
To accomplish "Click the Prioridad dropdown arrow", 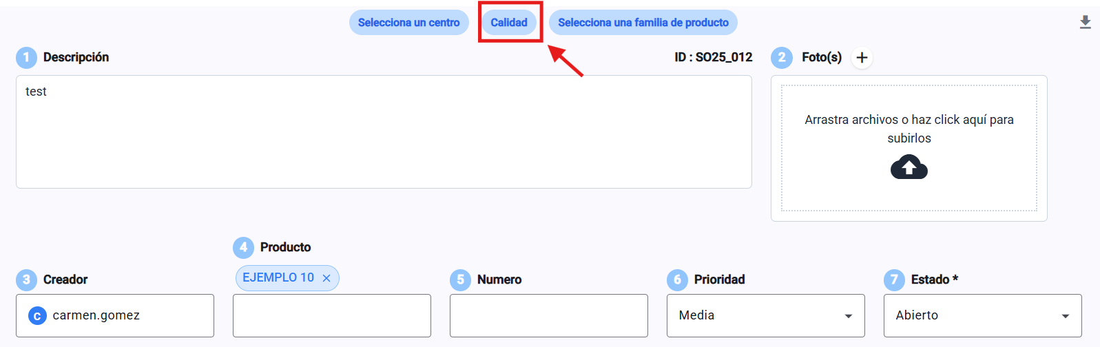I will pyautogui.click(x=849, y=316).
